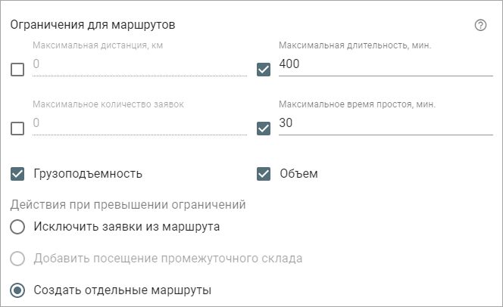503x307 pixels.
Task: Toggle the Объем checkbox
Action: [x=264, y=174]
